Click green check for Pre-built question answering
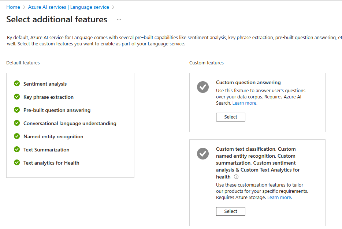This screenshot has width=342, height=229. (x=17, y=110)
